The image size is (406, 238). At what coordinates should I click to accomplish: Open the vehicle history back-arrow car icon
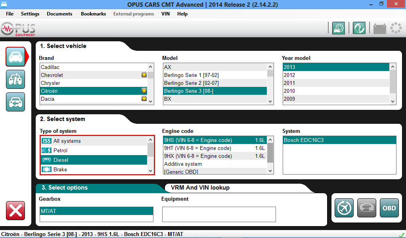coord(15,102)
